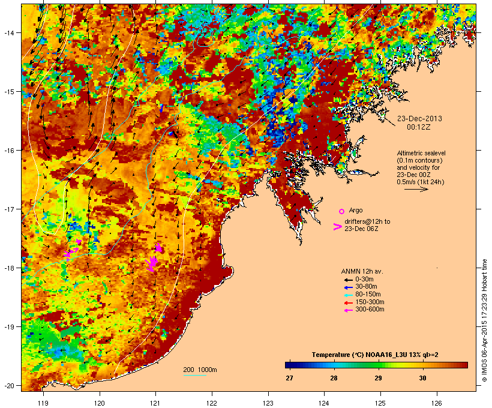Click the ANMN 12h av. heading
The height and width of the screenshot is (408, 492).
(362, 271)
